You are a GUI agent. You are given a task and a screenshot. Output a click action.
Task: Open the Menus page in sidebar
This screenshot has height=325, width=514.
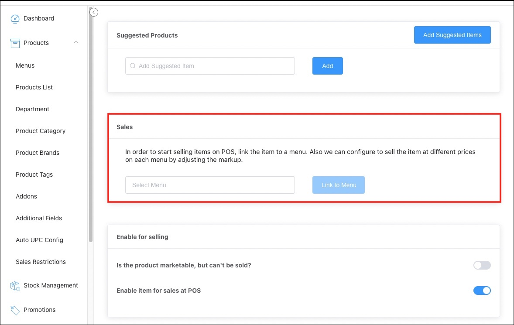pos(25,65)
